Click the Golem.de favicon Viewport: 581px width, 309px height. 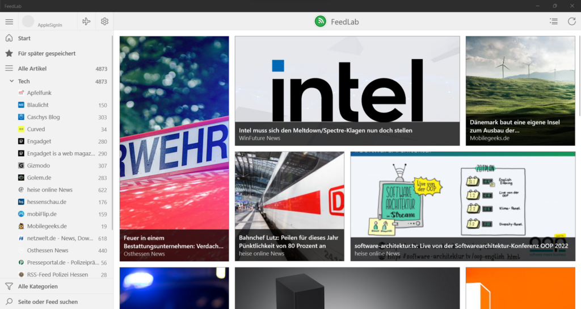[x=21, y=178]
